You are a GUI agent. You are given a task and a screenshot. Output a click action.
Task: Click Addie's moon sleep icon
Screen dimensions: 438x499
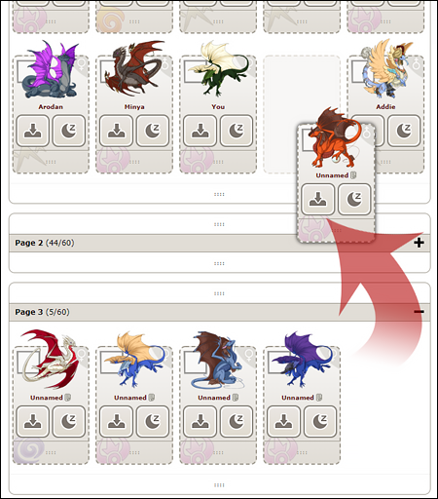[x=404, y=131]
